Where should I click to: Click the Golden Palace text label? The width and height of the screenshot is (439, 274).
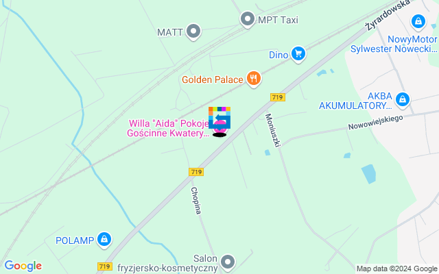click(x=213, y=79)
